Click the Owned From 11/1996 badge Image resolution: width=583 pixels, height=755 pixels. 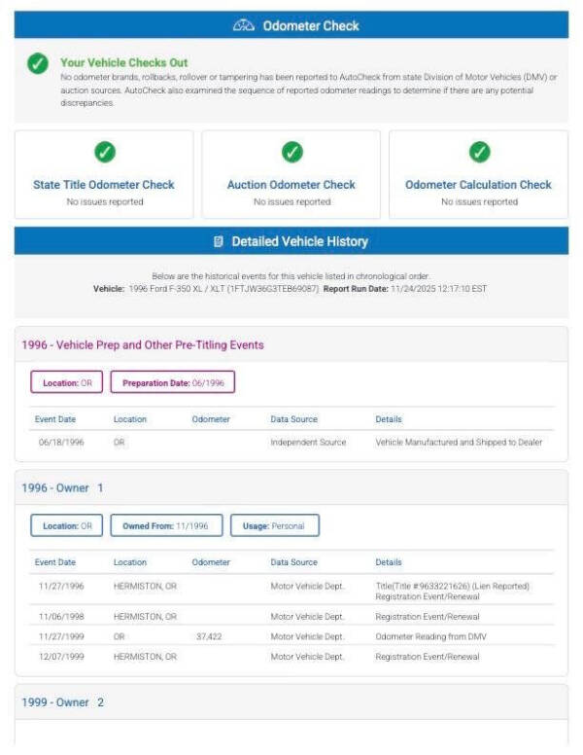tap(166, 526)
